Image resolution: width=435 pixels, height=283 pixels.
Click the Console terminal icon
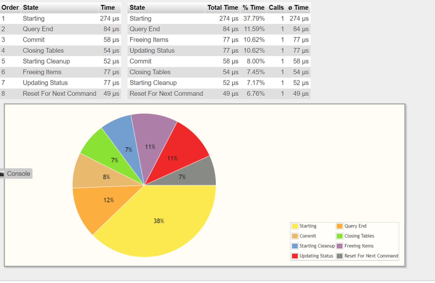pyautogui.click(x=2, y=174)
